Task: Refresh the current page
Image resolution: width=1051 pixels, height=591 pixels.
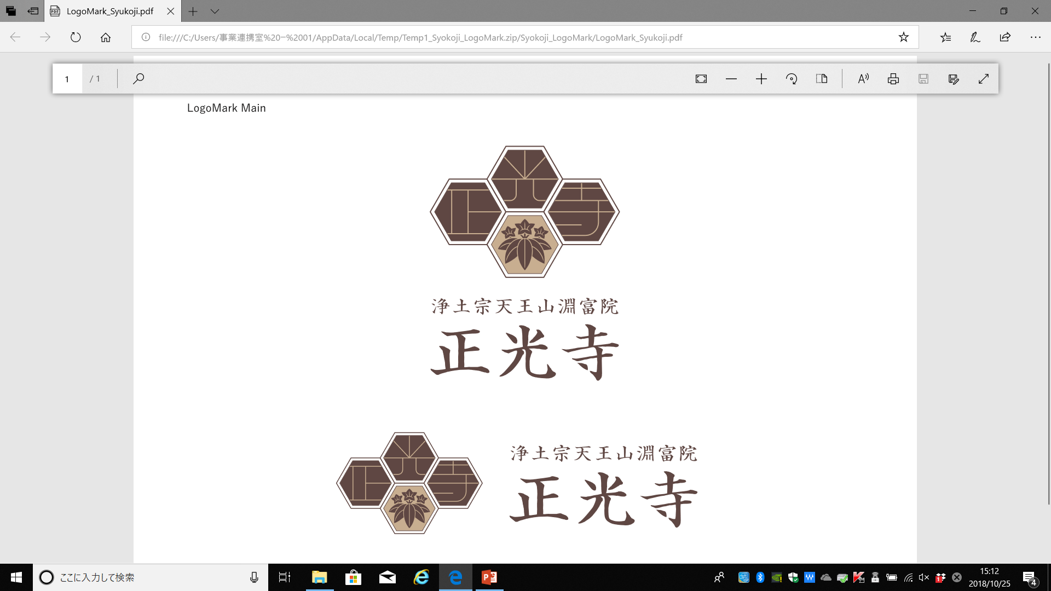Action: [76, 37]
